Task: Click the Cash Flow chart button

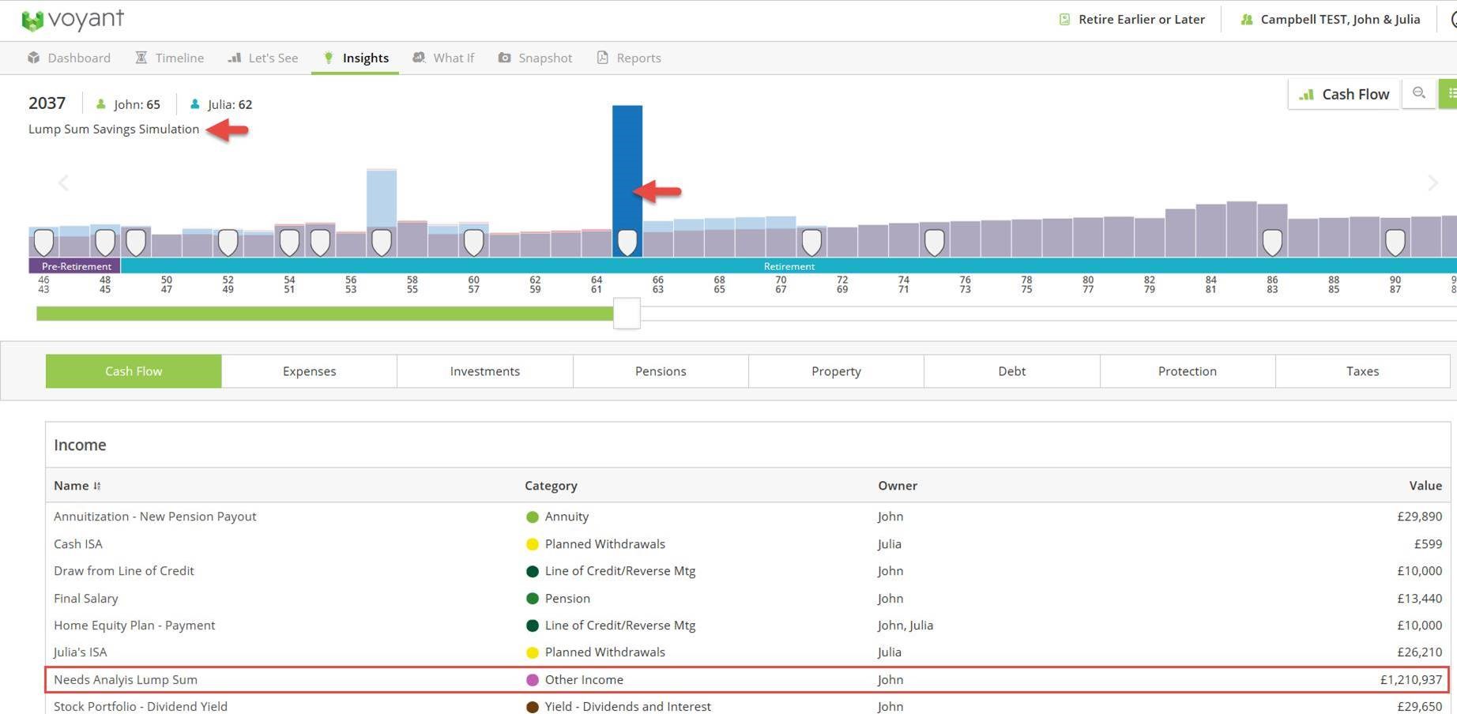Action: [1343, 94]
